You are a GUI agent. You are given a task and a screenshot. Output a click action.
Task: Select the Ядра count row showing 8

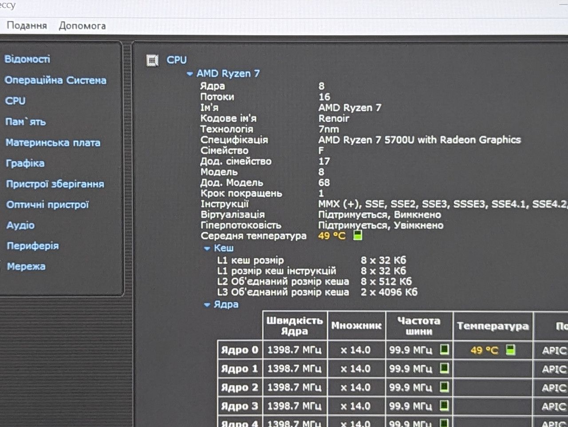262,86
